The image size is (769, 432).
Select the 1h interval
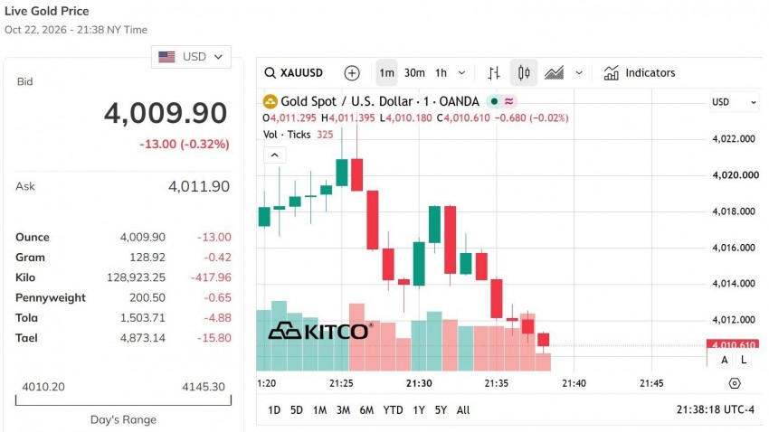point(441,73)
